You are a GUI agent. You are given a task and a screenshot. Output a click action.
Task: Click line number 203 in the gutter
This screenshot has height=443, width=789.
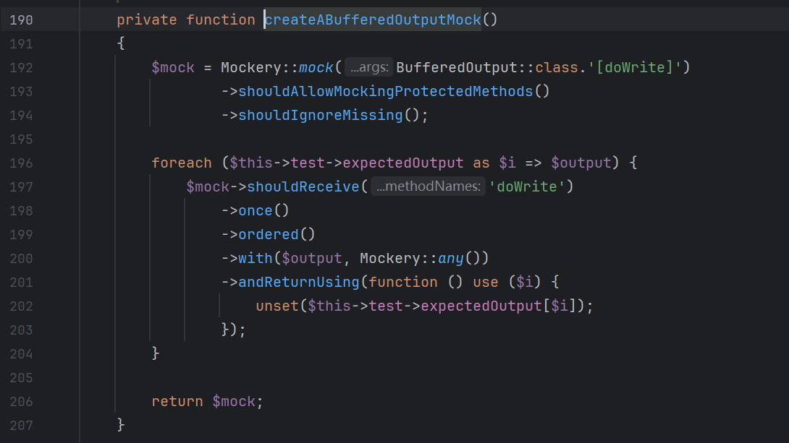(x=21, y=330)
